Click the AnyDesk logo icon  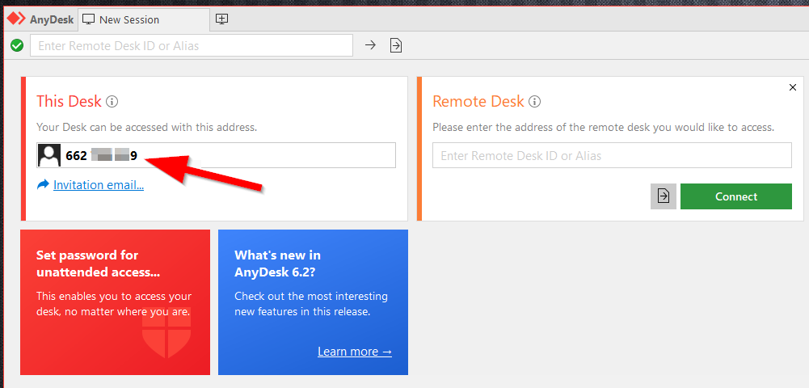16,19
